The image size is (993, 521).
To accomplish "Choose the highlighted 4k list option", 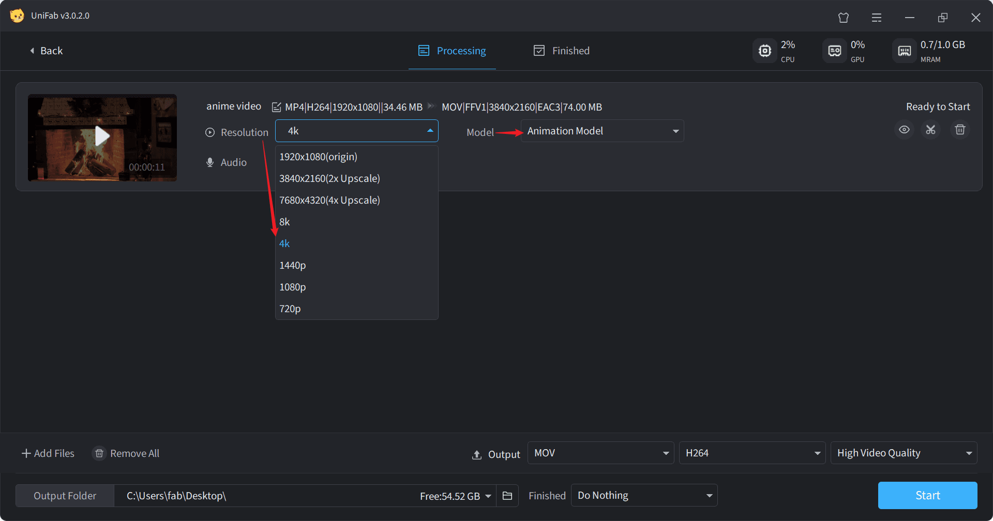I will pyautogui.click(x=357, y=243).
